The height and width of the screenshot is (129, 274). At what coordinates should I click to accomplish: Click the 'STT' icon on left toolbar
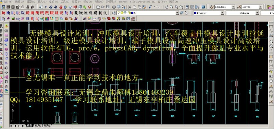[6, 31]
